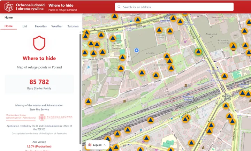Click in the Search for an address field
The image size is (251, 151).
(174, 7)
